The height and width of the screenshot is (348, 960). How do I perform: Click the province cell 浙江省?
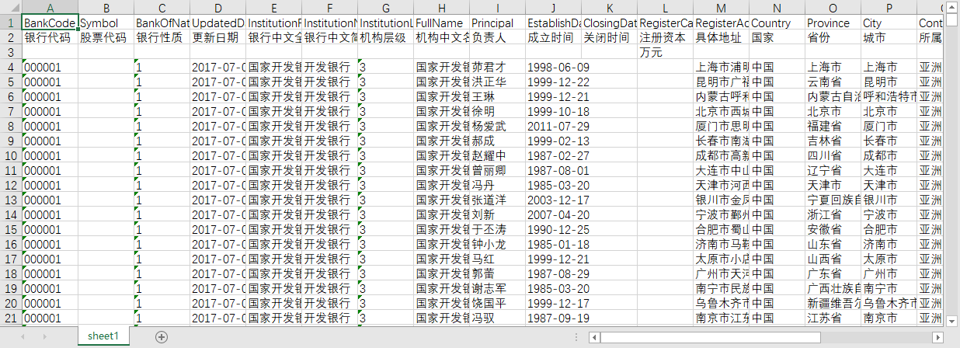pos(833,214)
